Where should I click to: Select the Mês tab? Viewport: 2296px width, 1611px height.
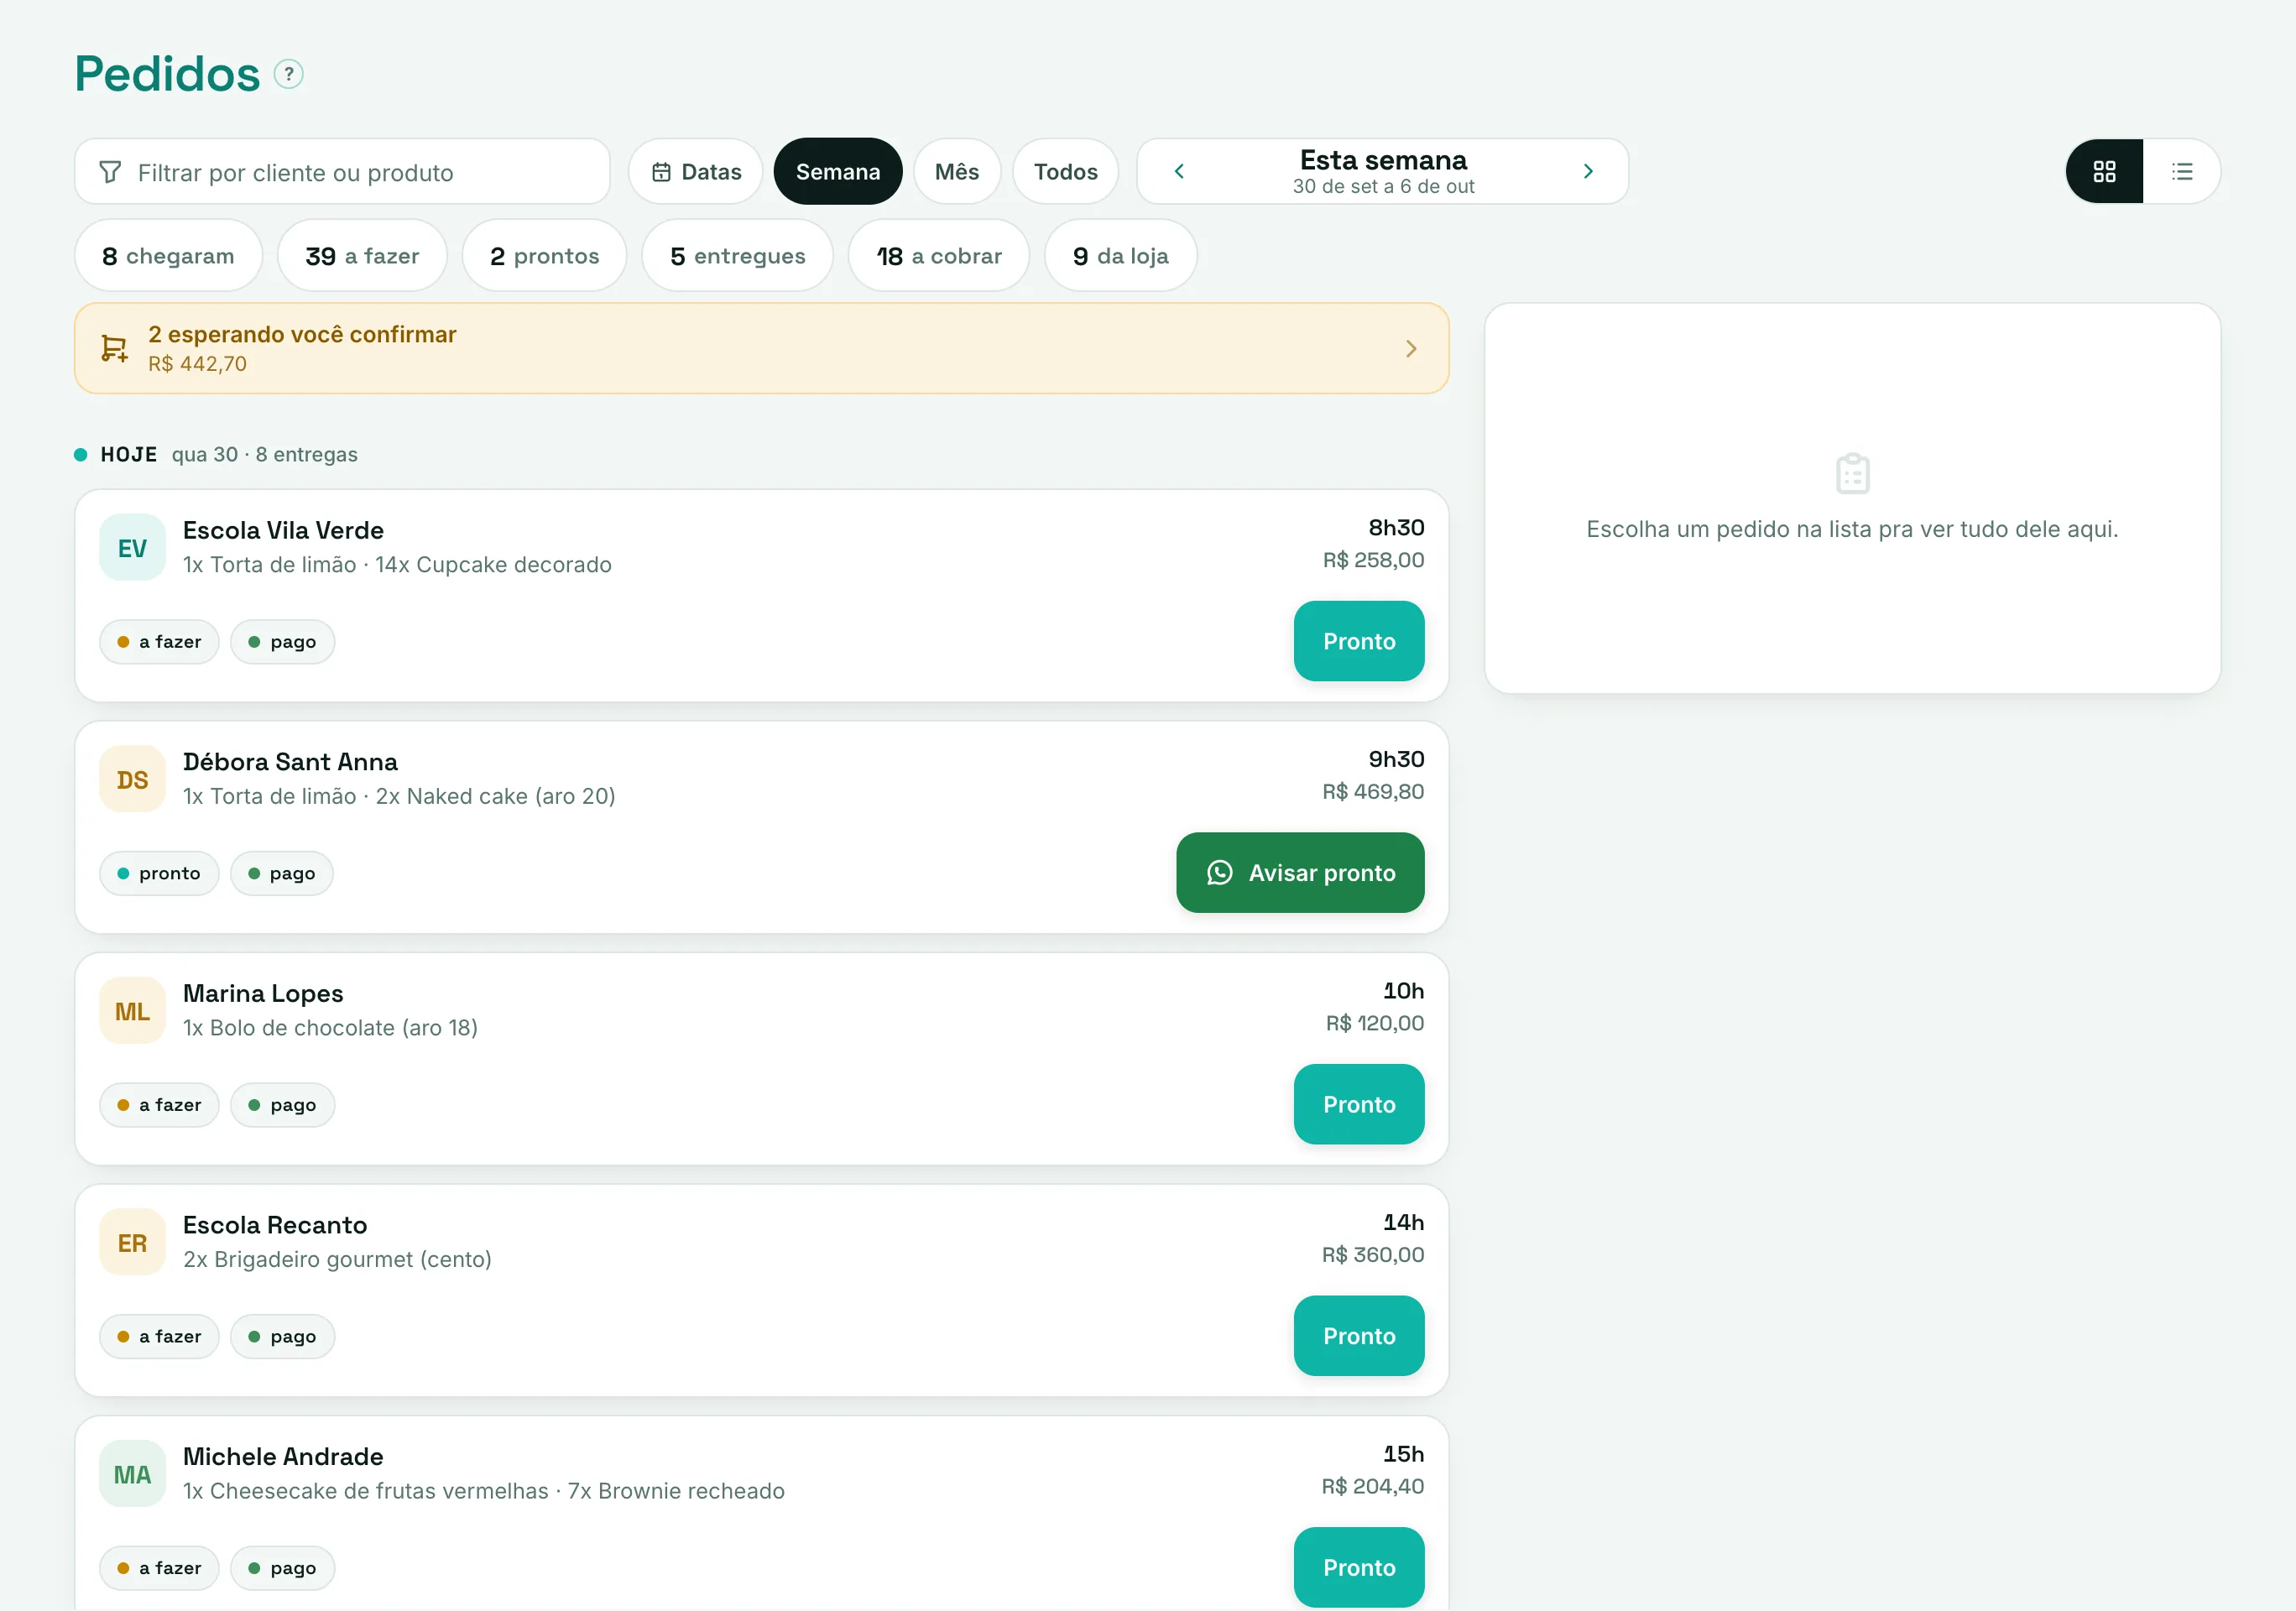pyautogui.click(x=957, y=171)
